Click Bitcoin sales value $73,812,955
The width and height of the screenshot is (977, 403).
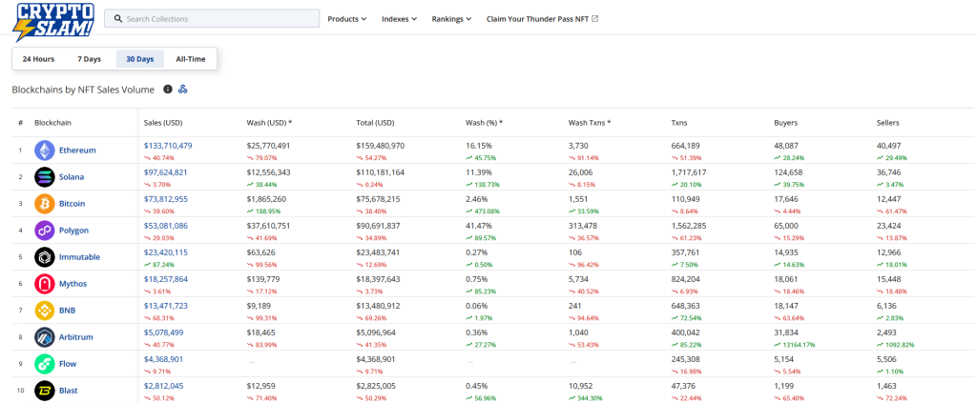pos(166,200)
